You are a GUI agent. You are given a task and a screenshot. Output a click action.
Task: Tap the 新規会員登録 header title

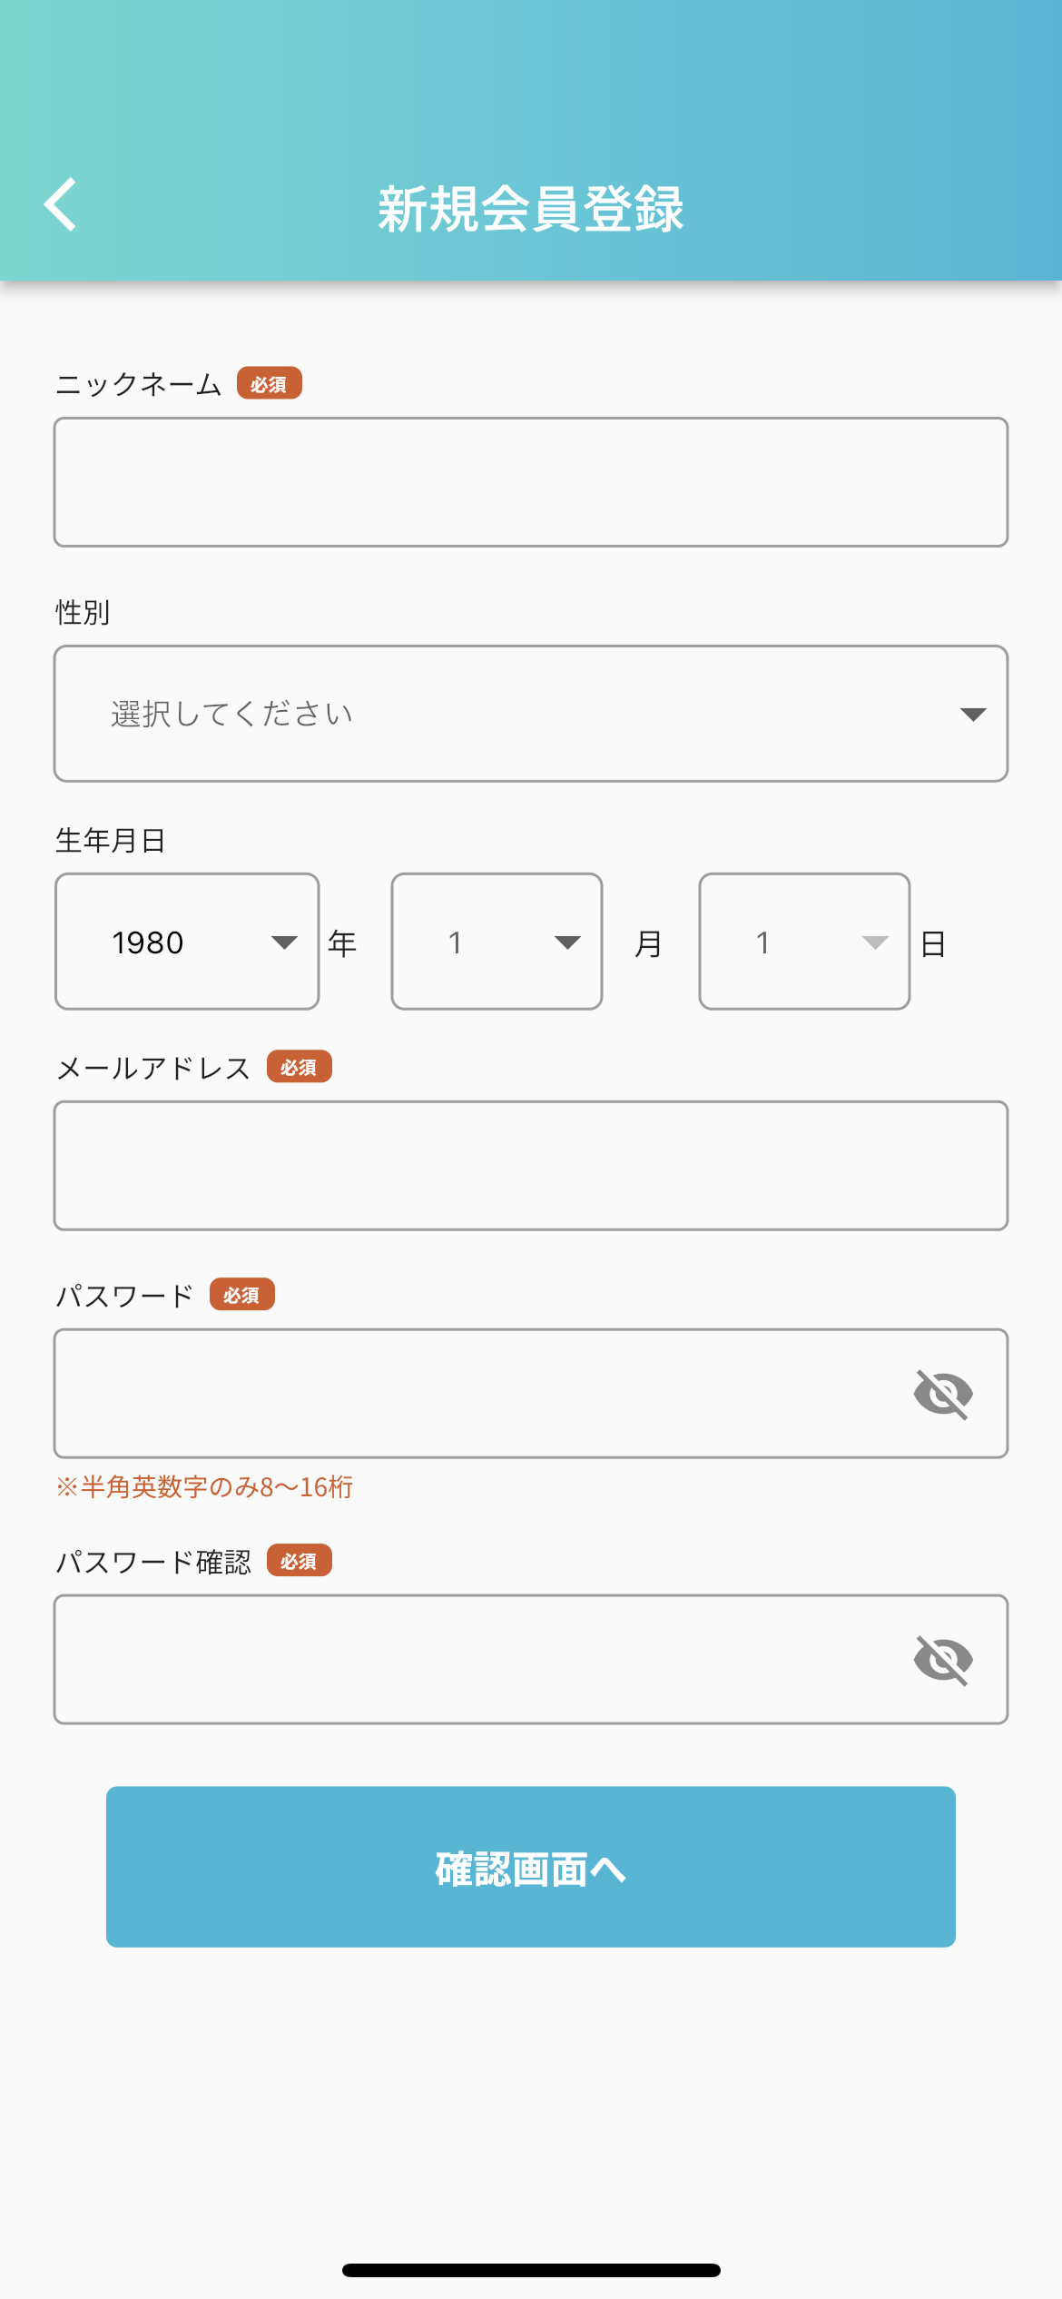pyautogui.click(x=530, y=209)
